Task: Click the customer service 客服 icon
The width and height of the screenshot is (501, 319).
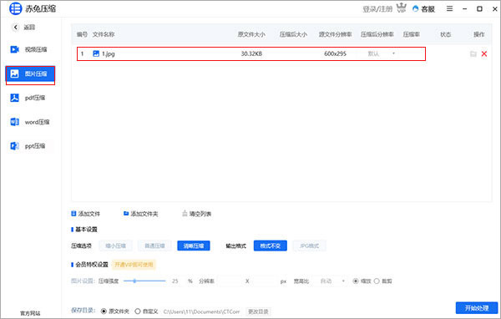Action: [x=415, y=8]
